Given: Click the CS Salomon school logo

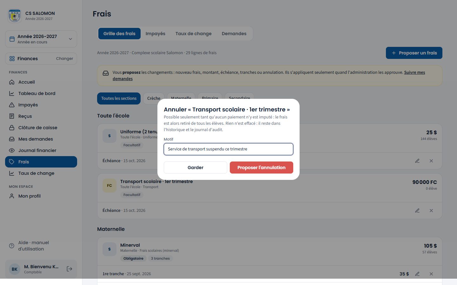Looking at the screenshot, I should (15, 16).
